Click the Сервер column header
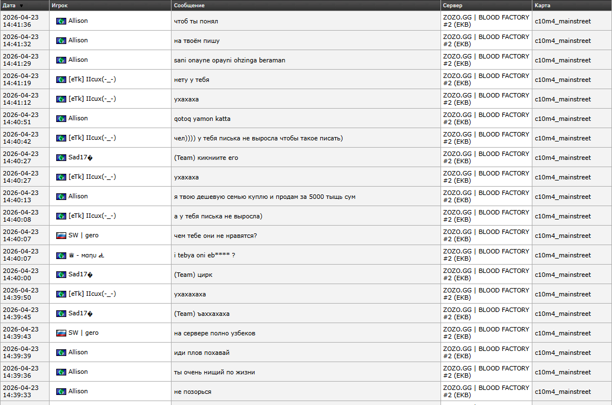 [x=452, y=6]
